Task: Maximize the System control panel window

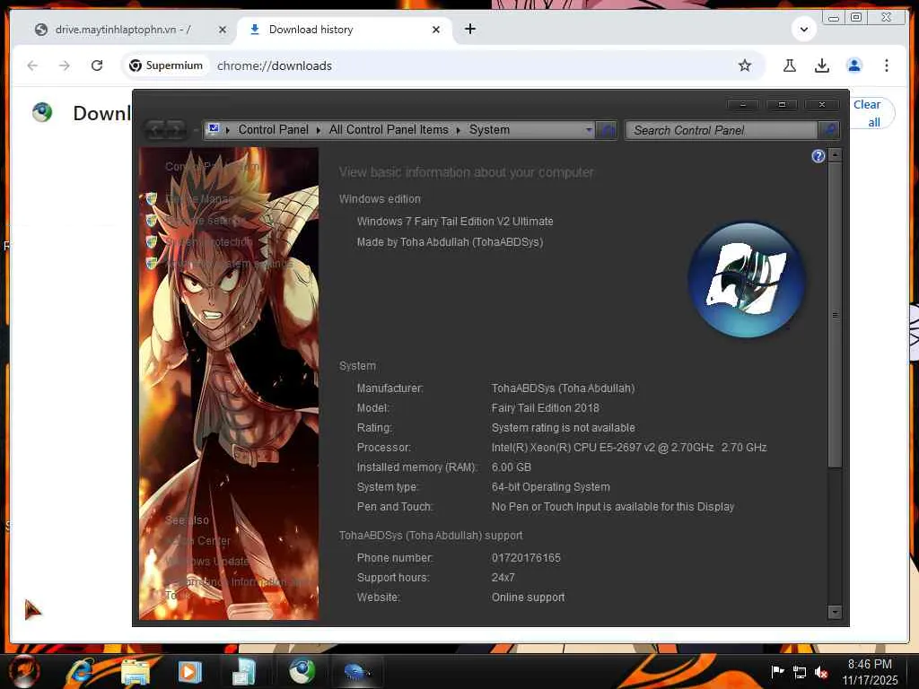Action: (x=782, y=104)
